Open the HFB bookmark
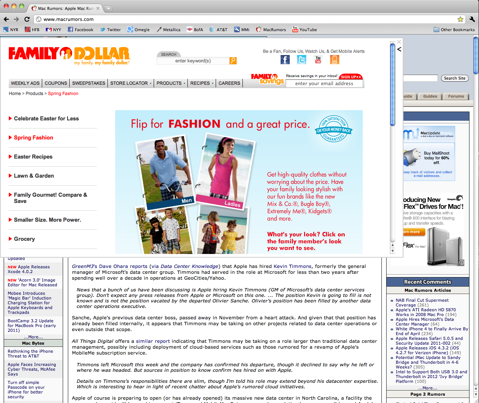 32,30
